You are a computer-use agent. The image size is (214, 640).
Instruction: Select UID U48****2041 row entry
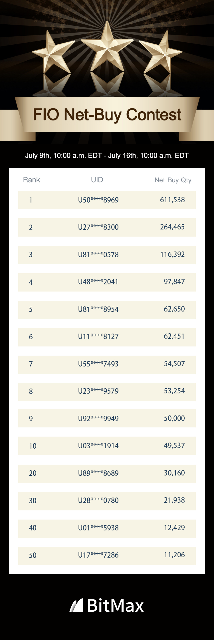click(98, 282)
